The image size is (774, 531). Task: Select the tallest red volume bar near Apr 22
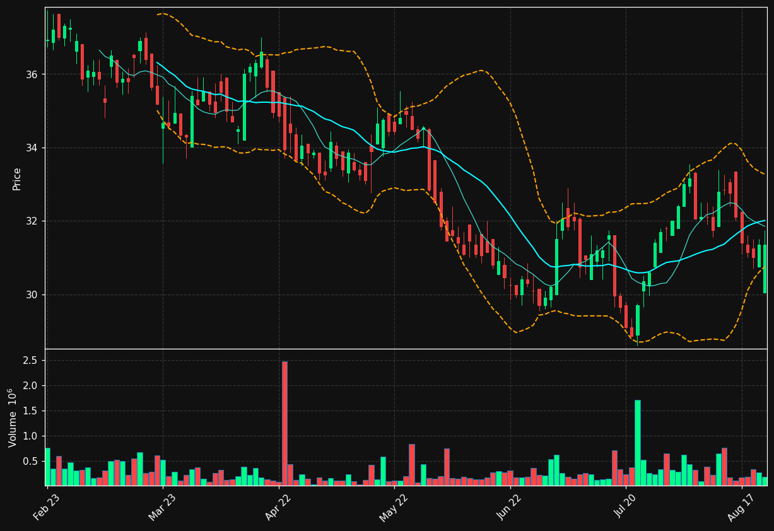pyautogui.click(x=284, y=423)
